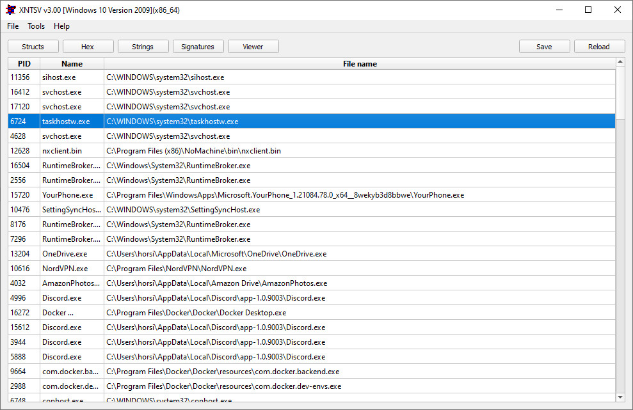Select PID 5888 Discord.exe row

312,357
